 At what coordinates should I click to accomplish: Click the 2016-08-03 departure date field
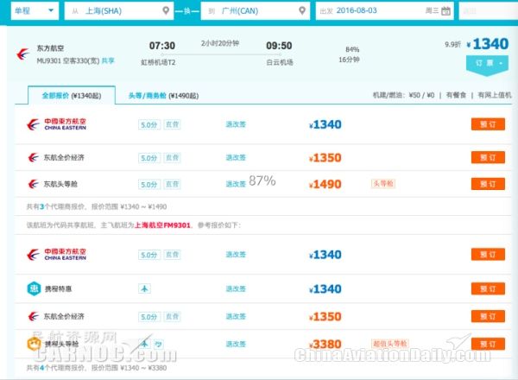pos(385,10)
